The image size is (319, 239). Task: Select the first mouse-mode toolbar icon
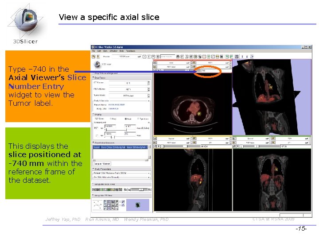242,57
